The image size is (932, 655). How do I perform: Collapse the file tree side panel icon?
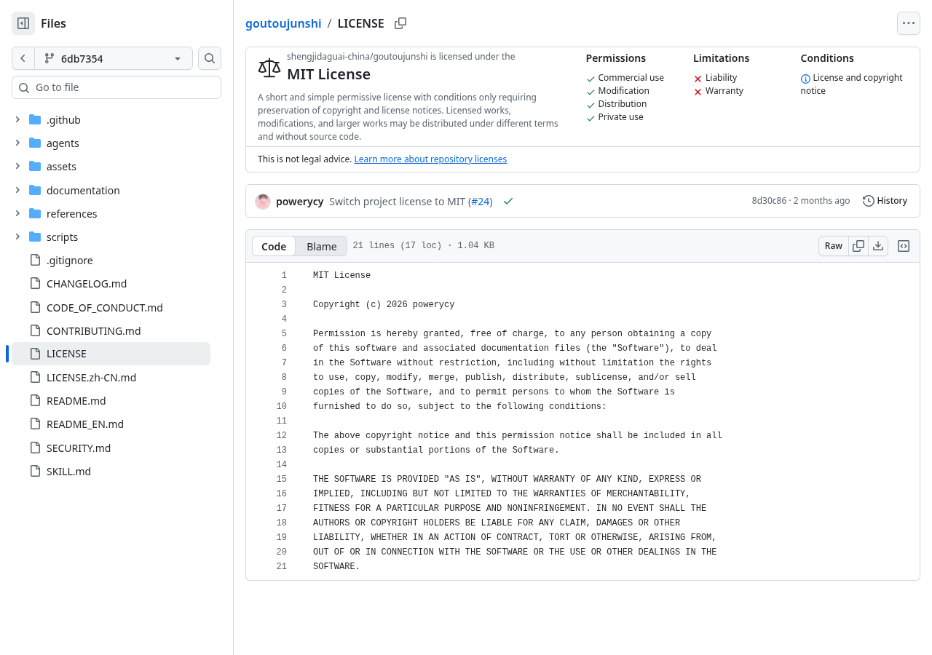coord(23,23)
